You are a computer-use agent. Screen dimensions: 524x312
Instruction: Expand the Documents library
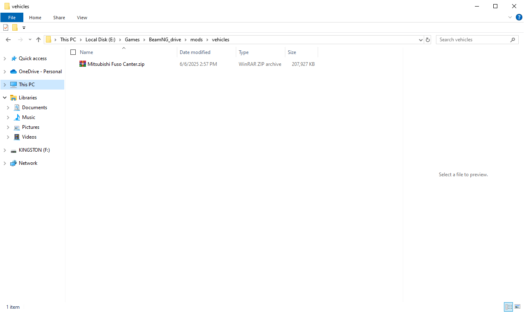pyautogui.click(x=8, y=108)
